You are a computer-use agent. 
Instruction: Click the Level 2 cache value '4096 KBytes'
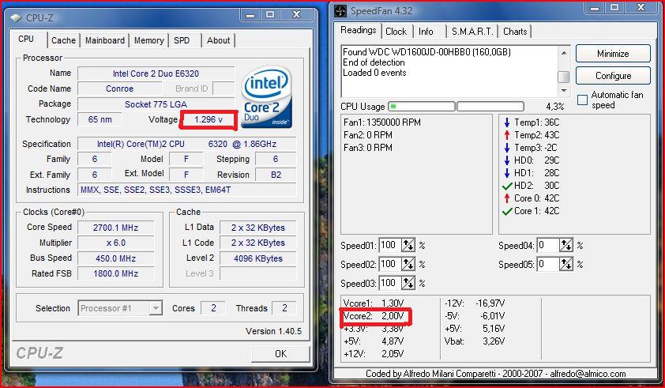click(257, 258)
